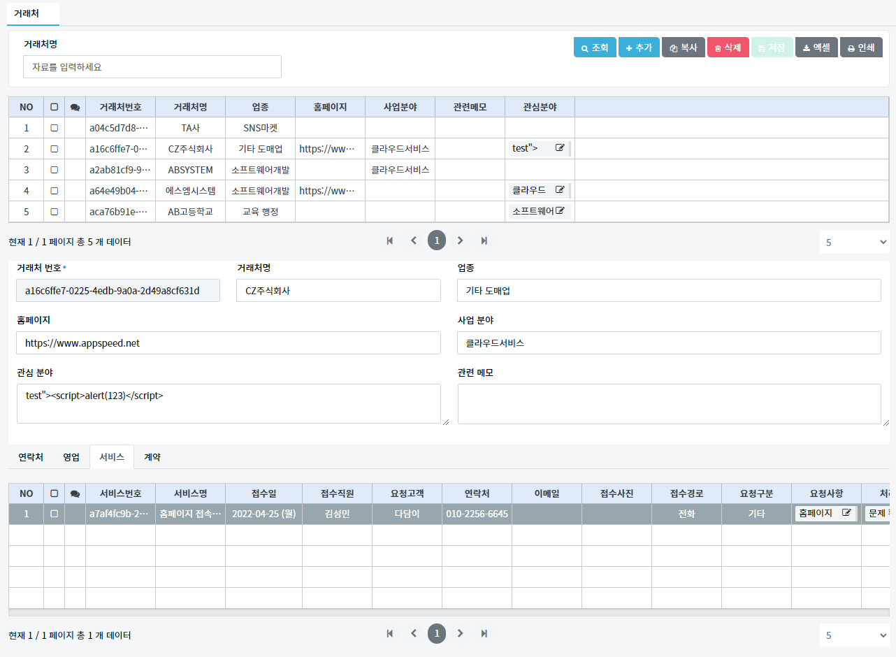Click the 사업 분야 field with 클라우드서비스
Screen dimensions: 896x657
coord(670,343)
